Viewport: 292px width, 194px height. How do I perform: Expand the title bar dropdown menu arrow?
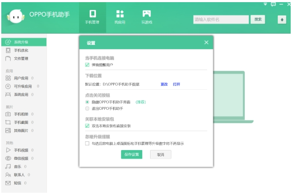point(265,4)
